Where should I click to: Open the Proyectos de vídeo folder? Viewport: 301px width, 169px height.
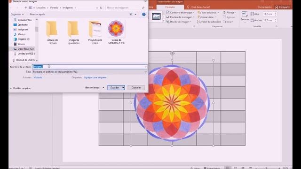click(95, 32)
